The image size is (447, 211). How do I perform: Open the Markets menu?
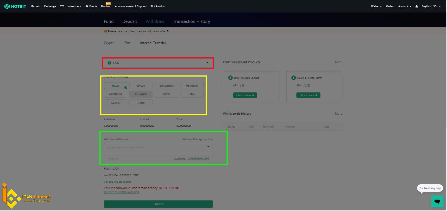tap(35, 6)
